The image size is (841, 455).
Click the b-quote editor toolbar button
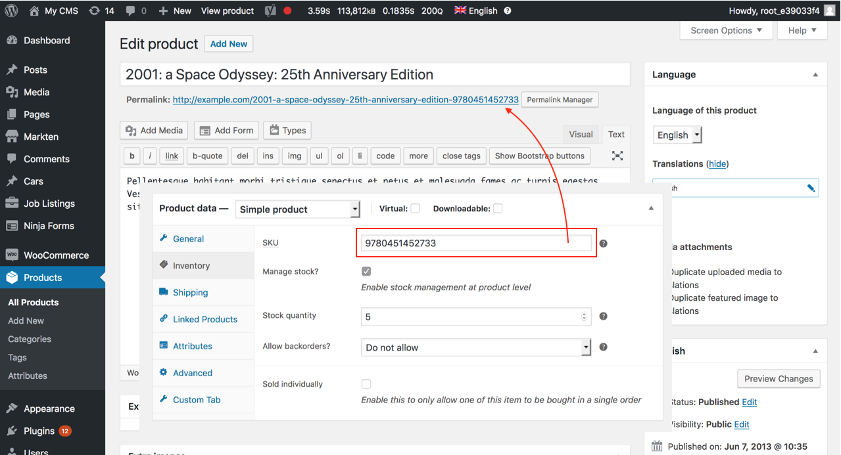coord(207,156)
